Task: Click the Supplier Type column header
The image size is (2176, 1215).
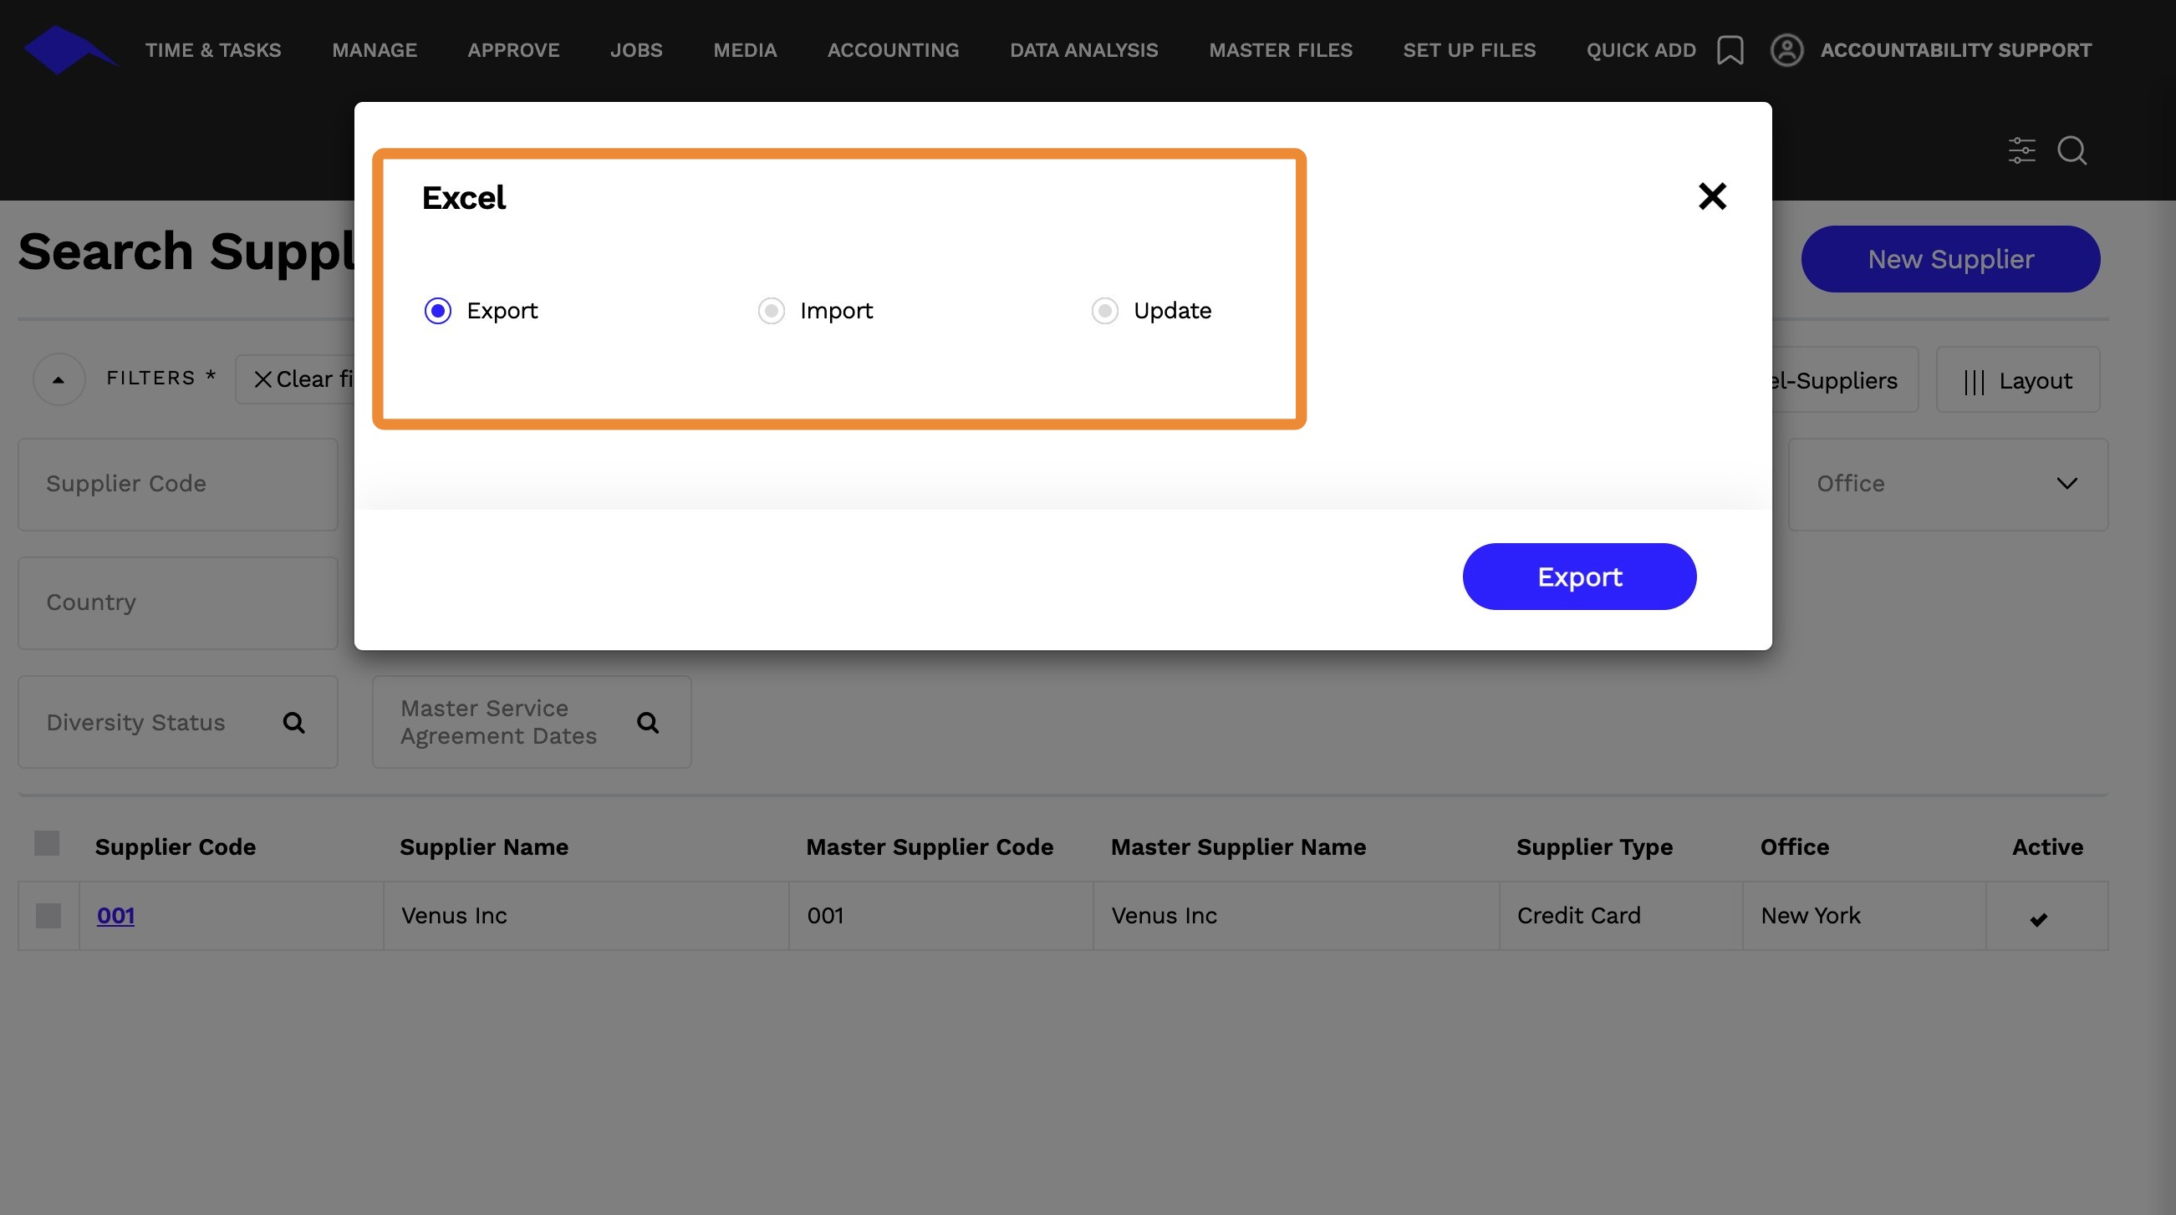Action: [1593, 846]
